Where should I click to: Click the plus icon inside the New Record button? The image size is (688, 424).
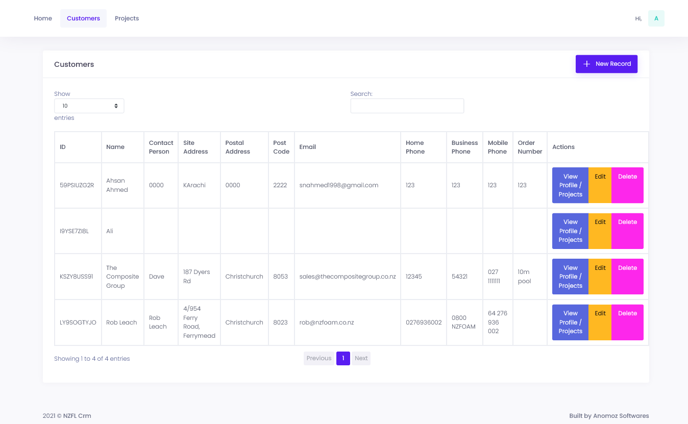(585, 64)
